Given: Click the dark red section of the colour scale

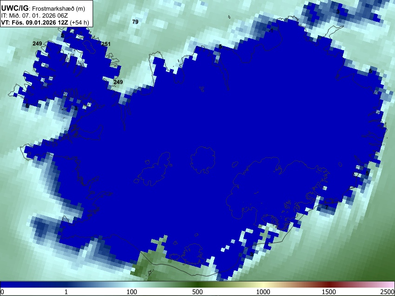Looking at the screenshot, I should click(329, 284).
